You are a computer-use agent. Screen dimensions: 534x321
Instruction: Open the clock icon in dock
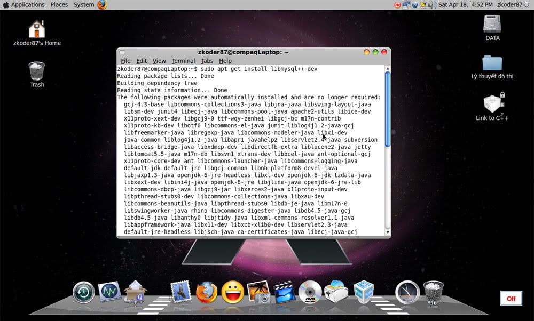407,292
